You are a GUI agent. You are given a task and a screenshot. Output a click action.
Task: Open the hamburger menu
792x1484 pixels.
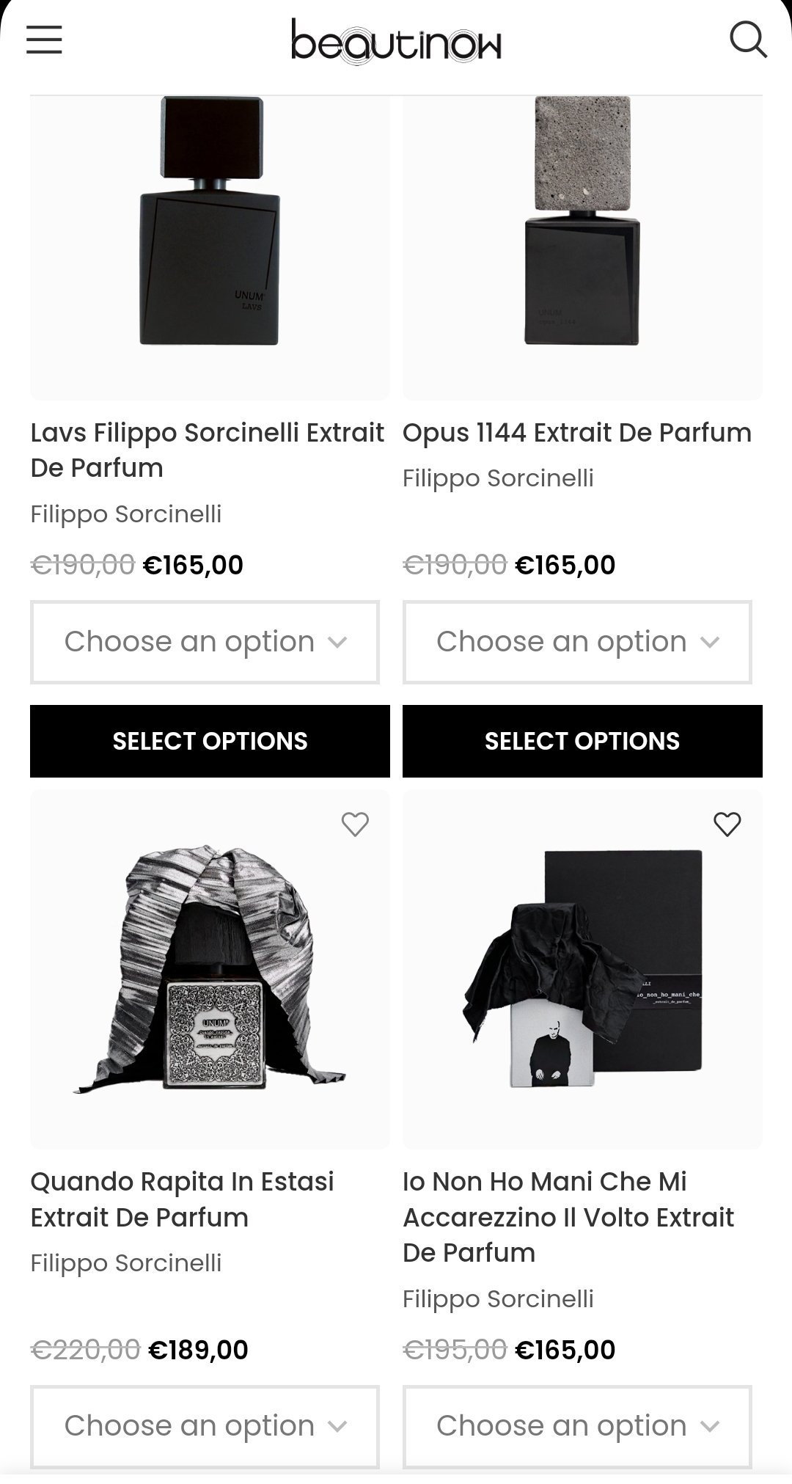coord(44,40)
